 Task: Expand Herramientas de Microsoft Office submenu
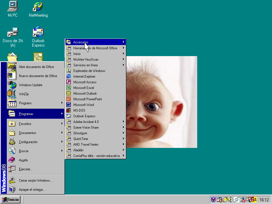tap(95, 48)
